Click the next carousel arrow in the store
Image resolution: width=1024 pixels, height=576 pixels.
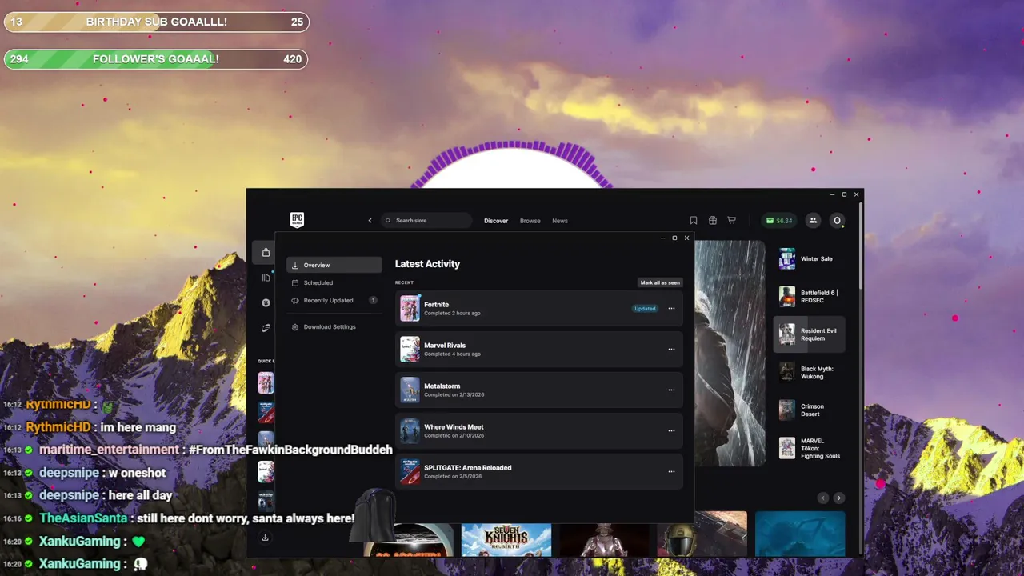838,498
